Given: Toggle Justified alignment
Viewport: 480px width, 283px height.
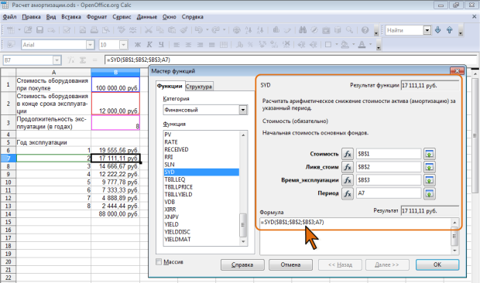Looking at the screenshot, I should point(211,45).
